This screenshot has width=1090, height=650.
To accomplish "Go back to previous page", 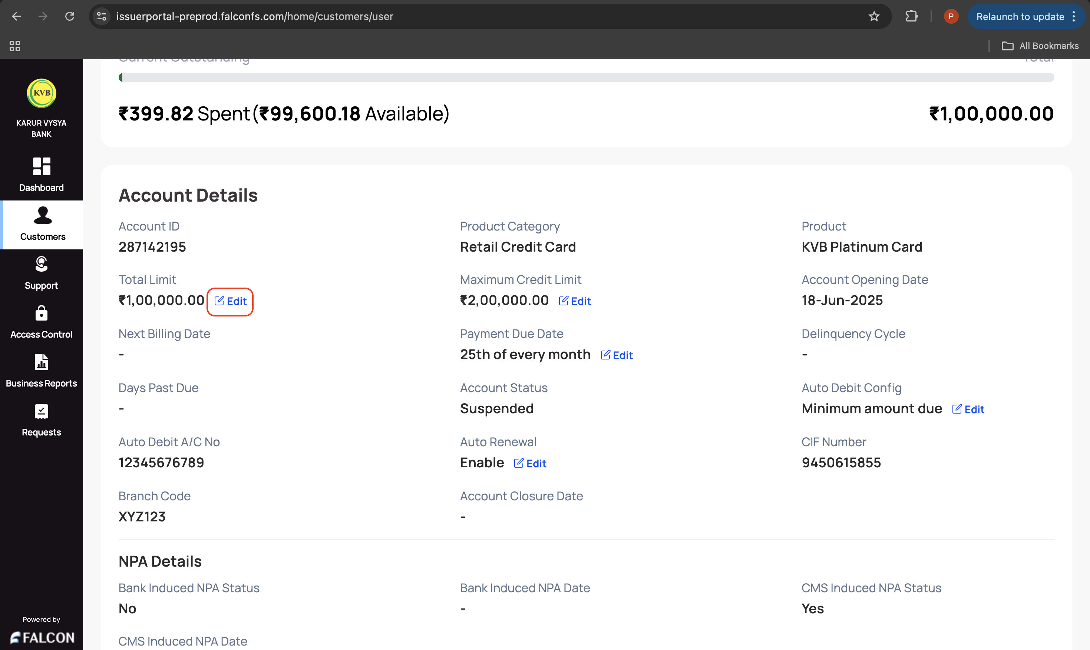I will (x=16, y=17).
